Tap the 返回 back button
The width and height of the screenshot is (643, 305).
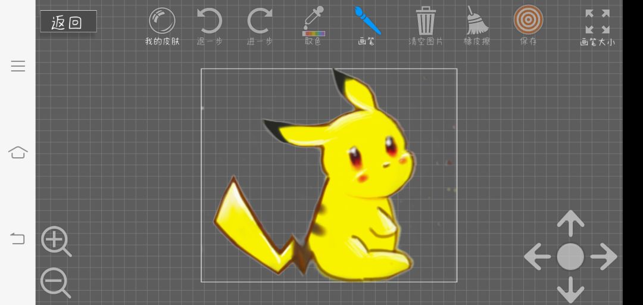68,21
